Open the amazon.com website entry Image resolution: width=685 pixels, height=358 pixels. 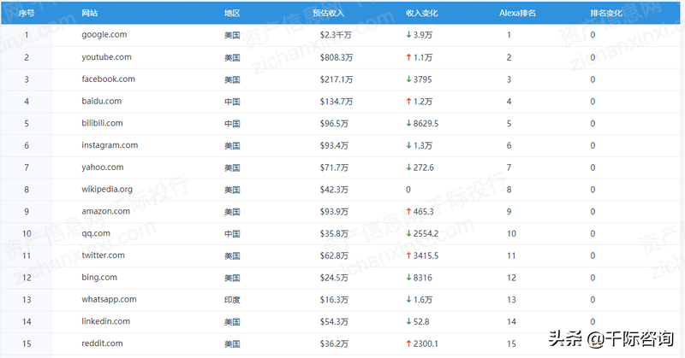coord(105,211)
